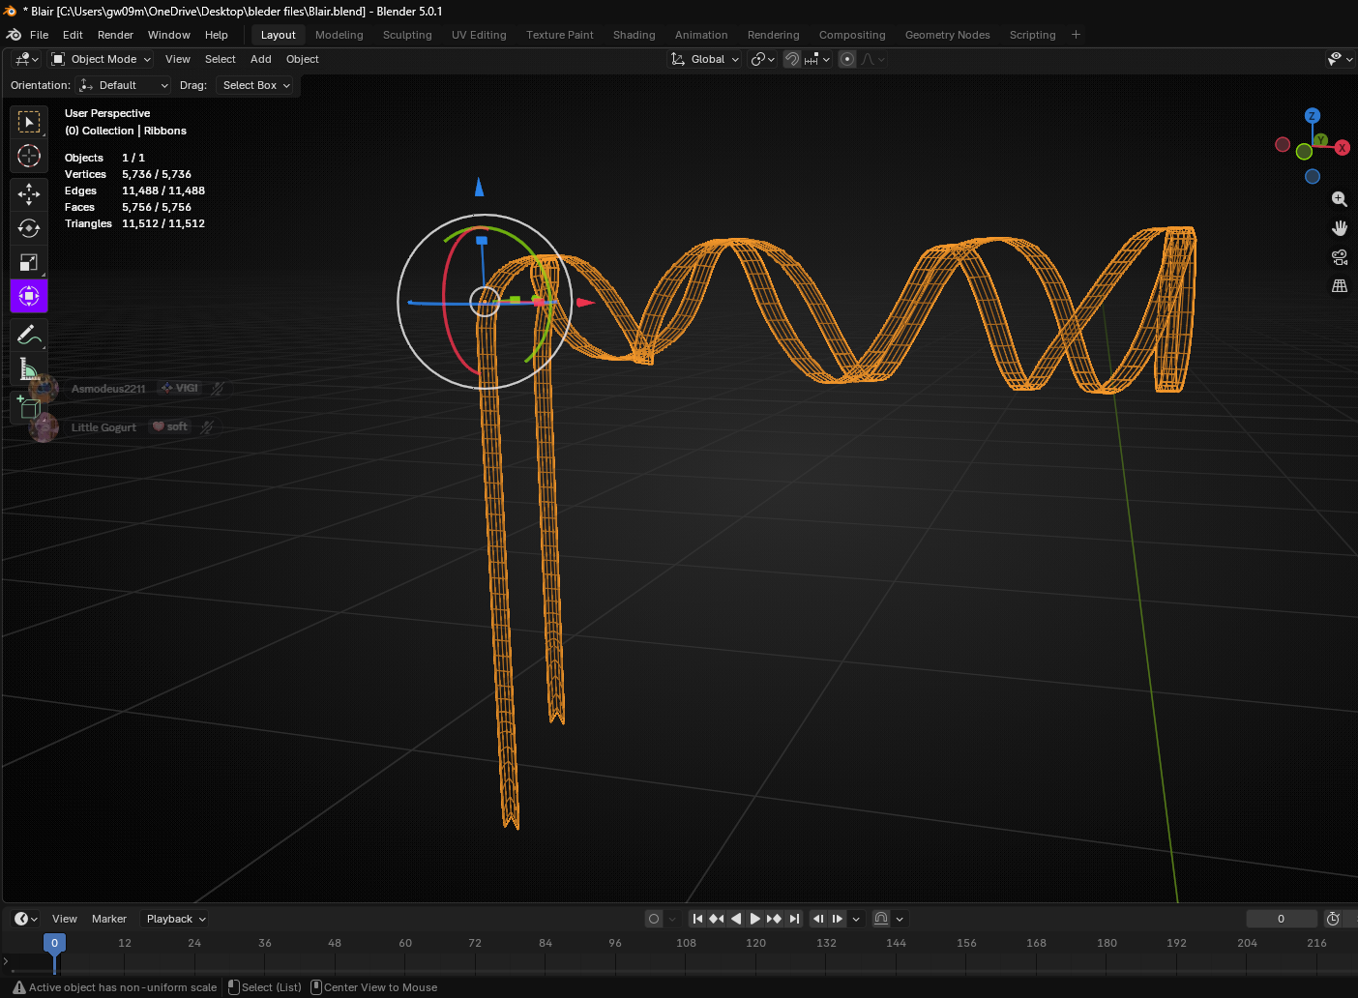This screenshot has width=1358, height=998.
Task: Click the add workspace plus icon
Action: pos(1076,35)
